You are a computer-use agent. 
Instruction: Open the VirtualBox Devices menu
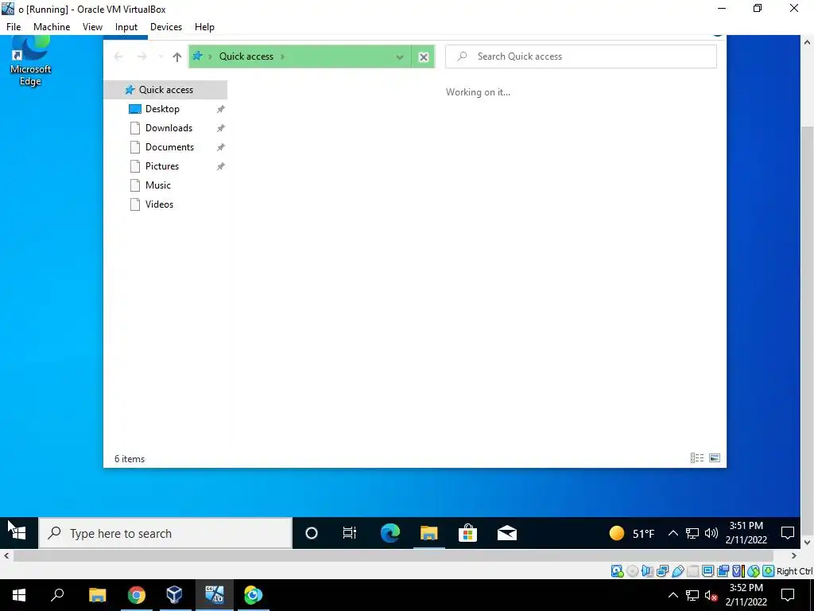click(x=165, y=27)
